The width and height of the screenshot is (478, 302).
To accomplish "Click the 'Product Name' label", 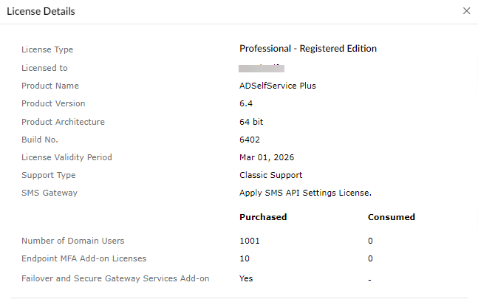I will (x=50, y=86).
